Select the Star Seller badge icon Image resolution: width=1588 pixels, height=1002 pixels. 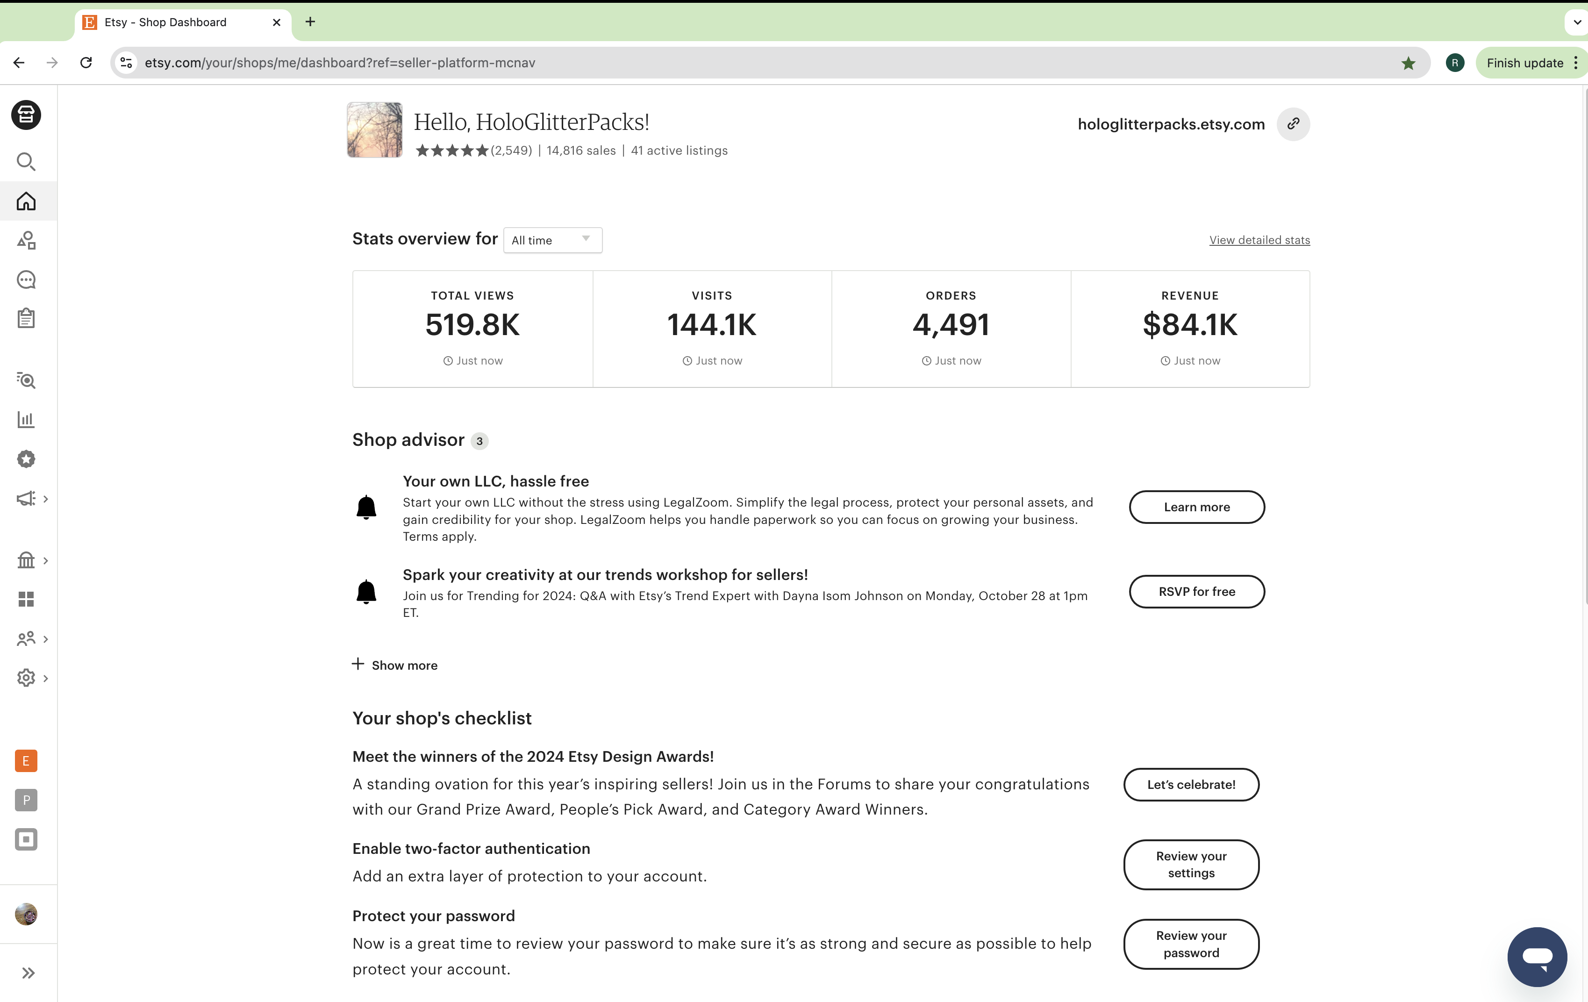[x=26, y=459]
